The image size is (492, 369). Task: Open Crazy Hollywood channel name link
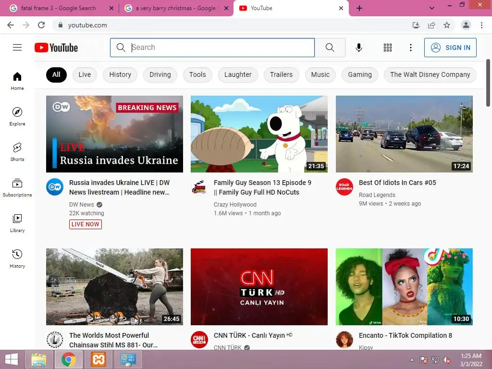point(235,205)
